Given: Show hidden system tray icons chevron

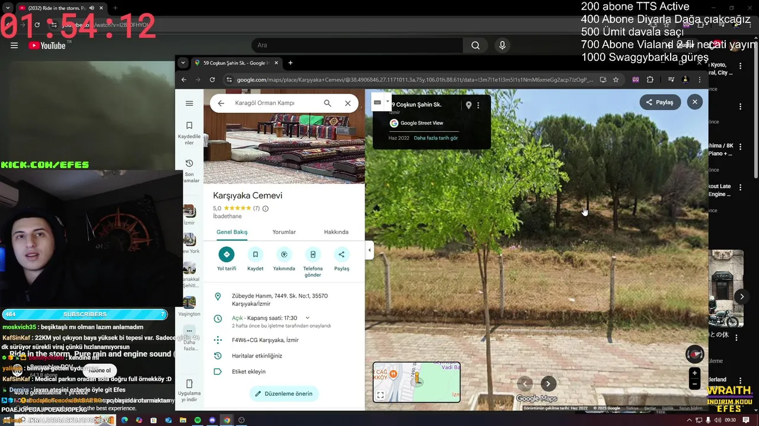Looking at the screenshot, I should [690, 420].
